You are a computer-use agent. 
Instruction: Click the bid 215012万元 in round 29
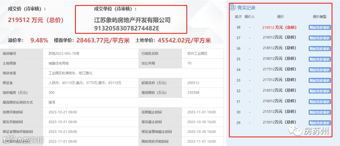click(x=279, y=122)
